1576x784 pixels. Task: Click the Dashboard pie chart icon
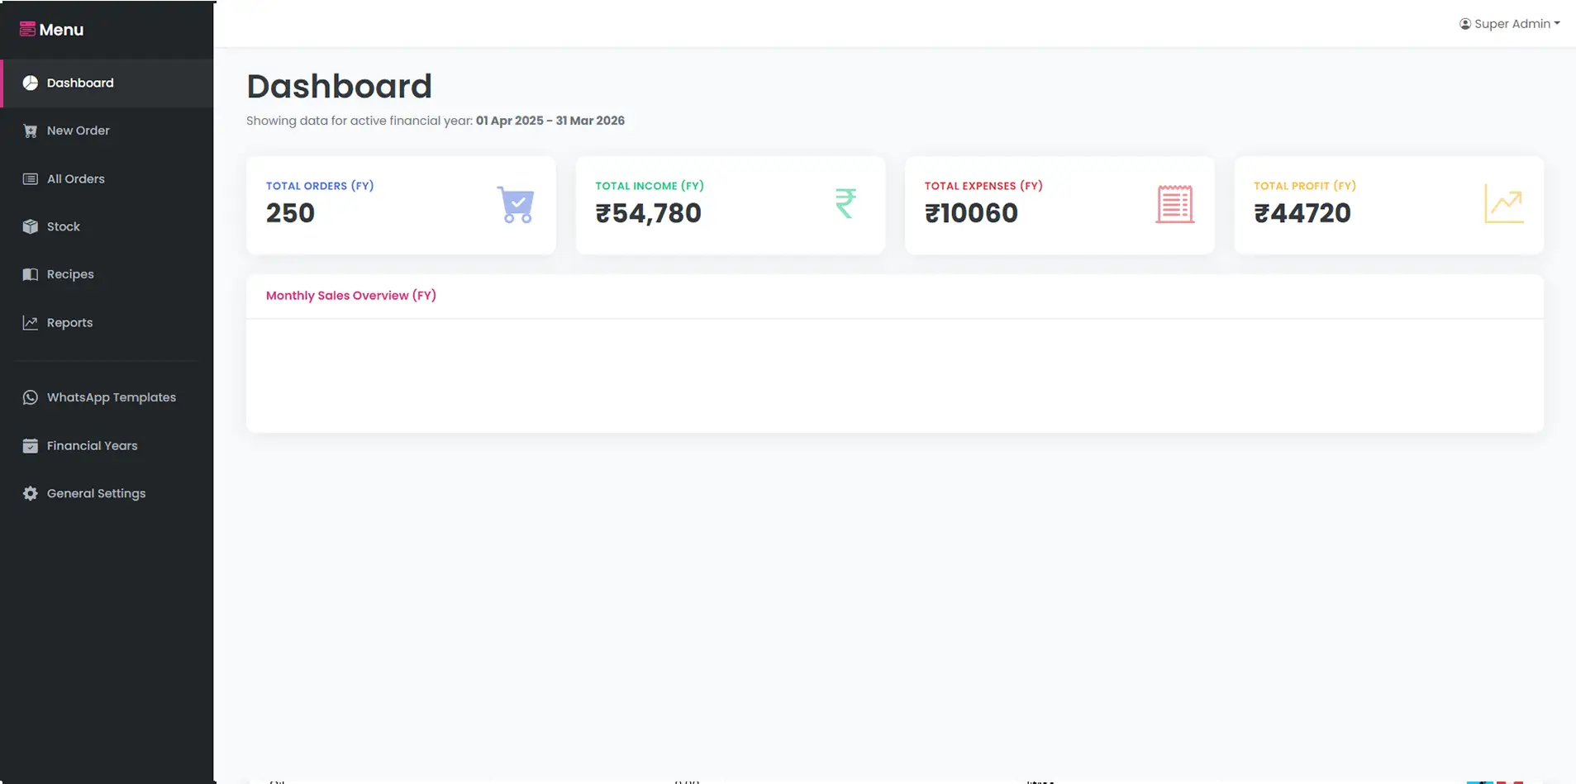click(x=31, y=83)
